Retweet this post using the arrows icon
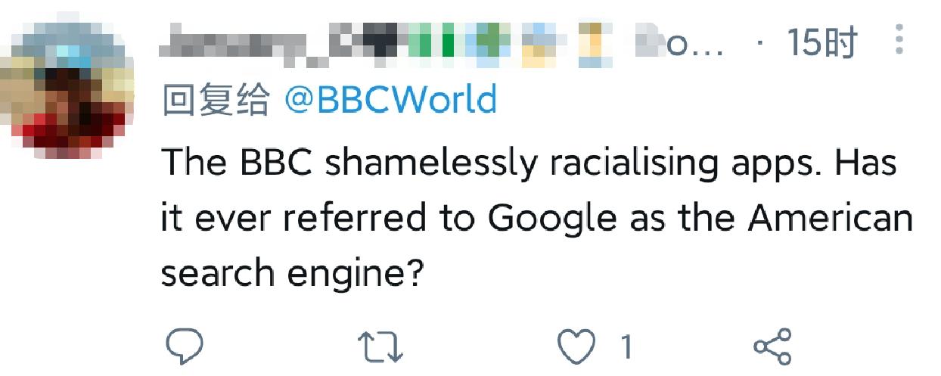Image resolution: width=941 pixels, height=376 pixels. 380,346
